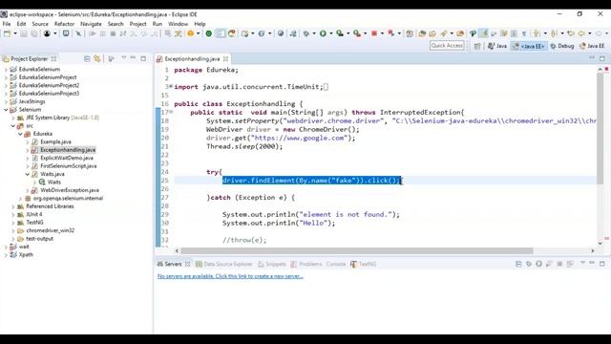Open the Refactor menu

[64, 24]
